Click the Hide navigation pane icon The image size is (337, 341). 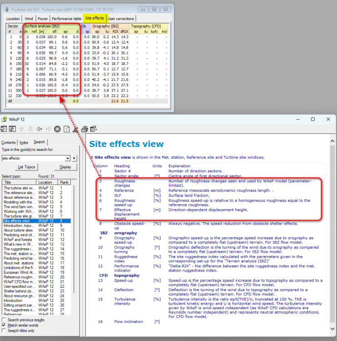point(4,129)
